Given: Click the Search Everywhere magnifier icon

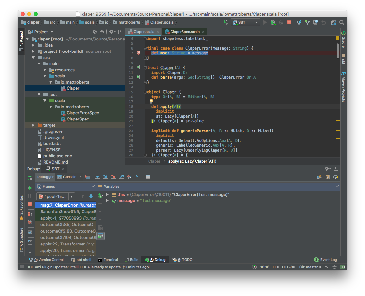Looking at the screenshot, I should (x=342, y=22).
